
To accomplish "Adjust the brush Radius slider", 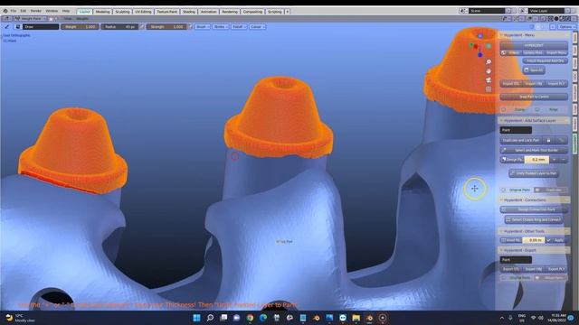I will 119,27.
